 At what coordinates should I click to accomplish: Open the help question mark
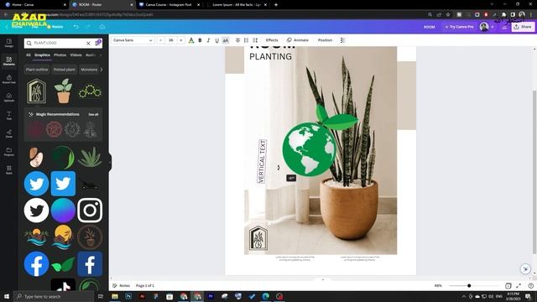530,285
